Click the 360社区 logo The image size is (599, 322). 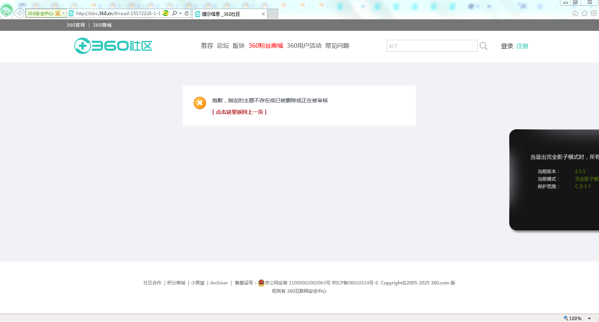113,46
